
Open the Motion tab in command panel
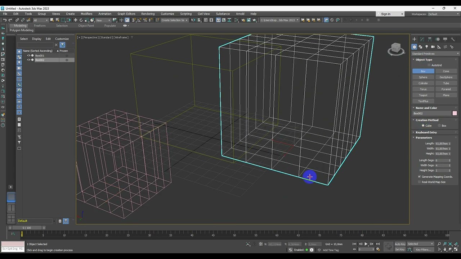click(x=438, y=39)
